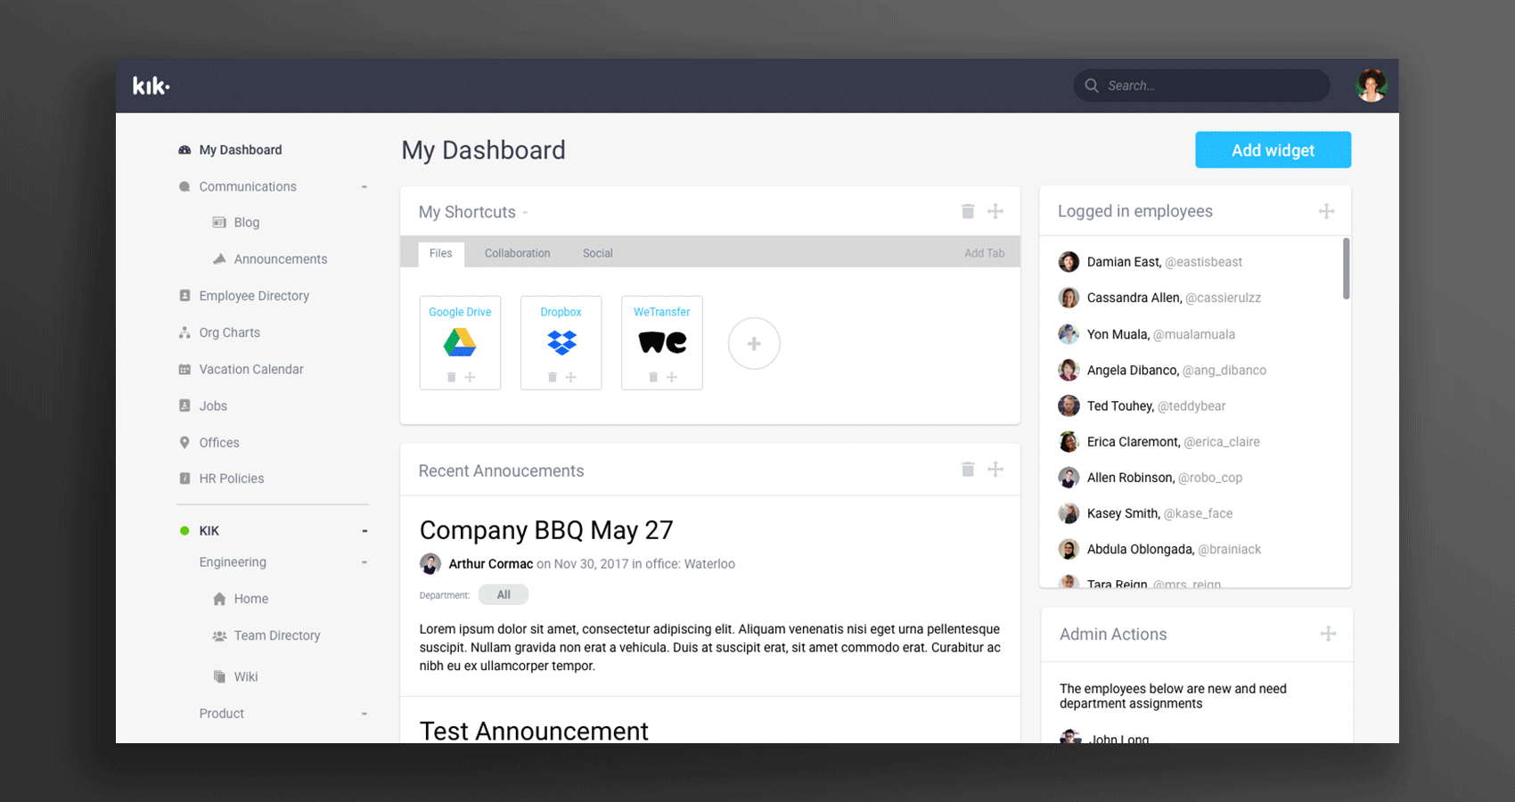Click the Wiki icon
The image size is (1515, 802).
[219, 676]
